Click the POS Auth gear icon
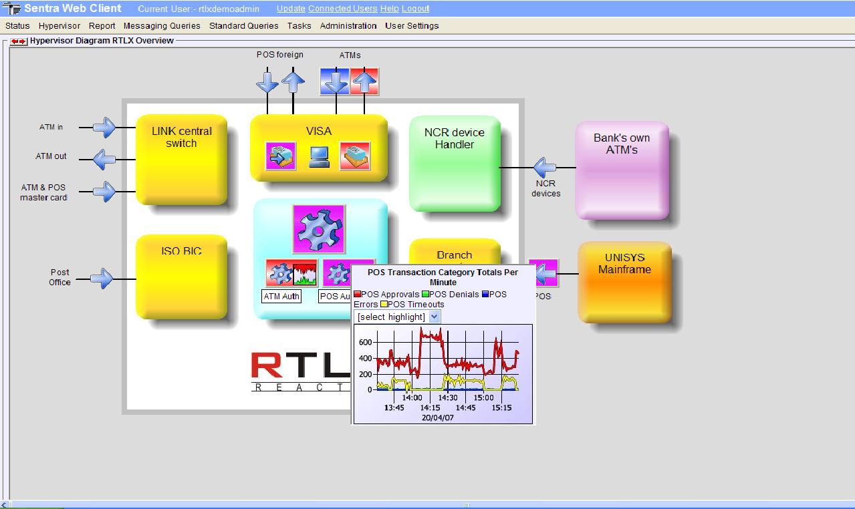This screenshot has width=855, height=509. coord(337,273)
